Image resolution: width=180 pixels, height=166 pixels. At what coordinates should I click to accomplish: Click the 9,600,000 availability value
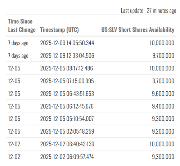[163, 94]
